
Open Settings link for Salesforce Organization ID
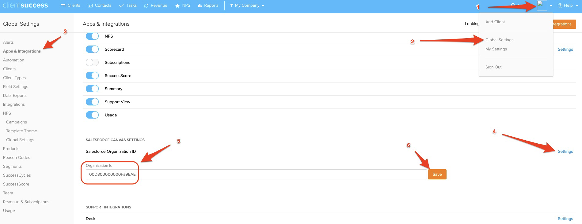565,151
